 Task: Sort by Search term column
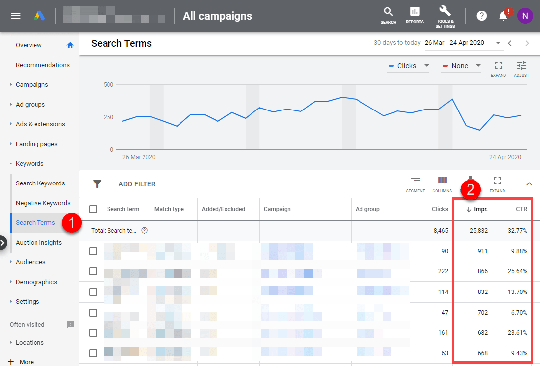click(123, 209)
